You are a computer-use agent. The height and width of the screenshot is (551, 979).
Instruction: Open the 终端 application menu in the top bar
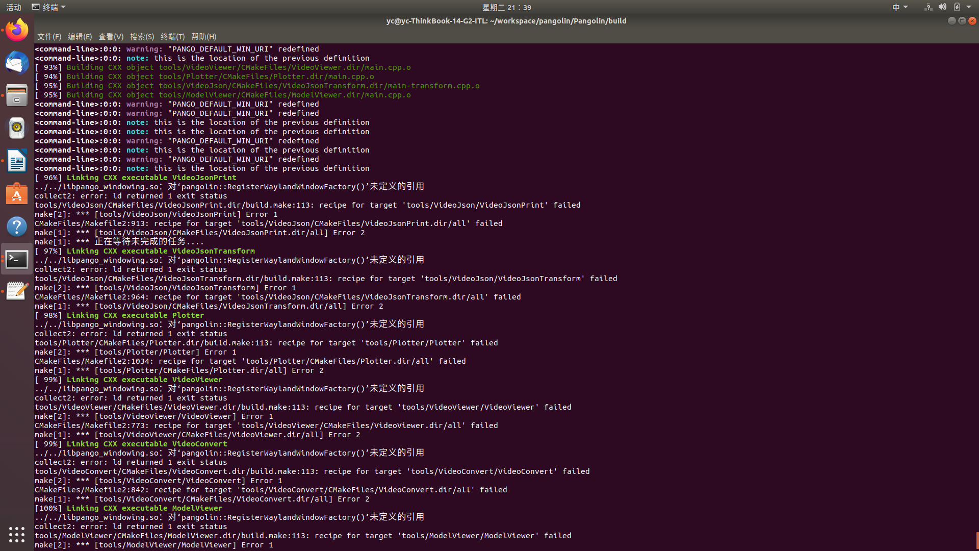[x=49, y=7]
